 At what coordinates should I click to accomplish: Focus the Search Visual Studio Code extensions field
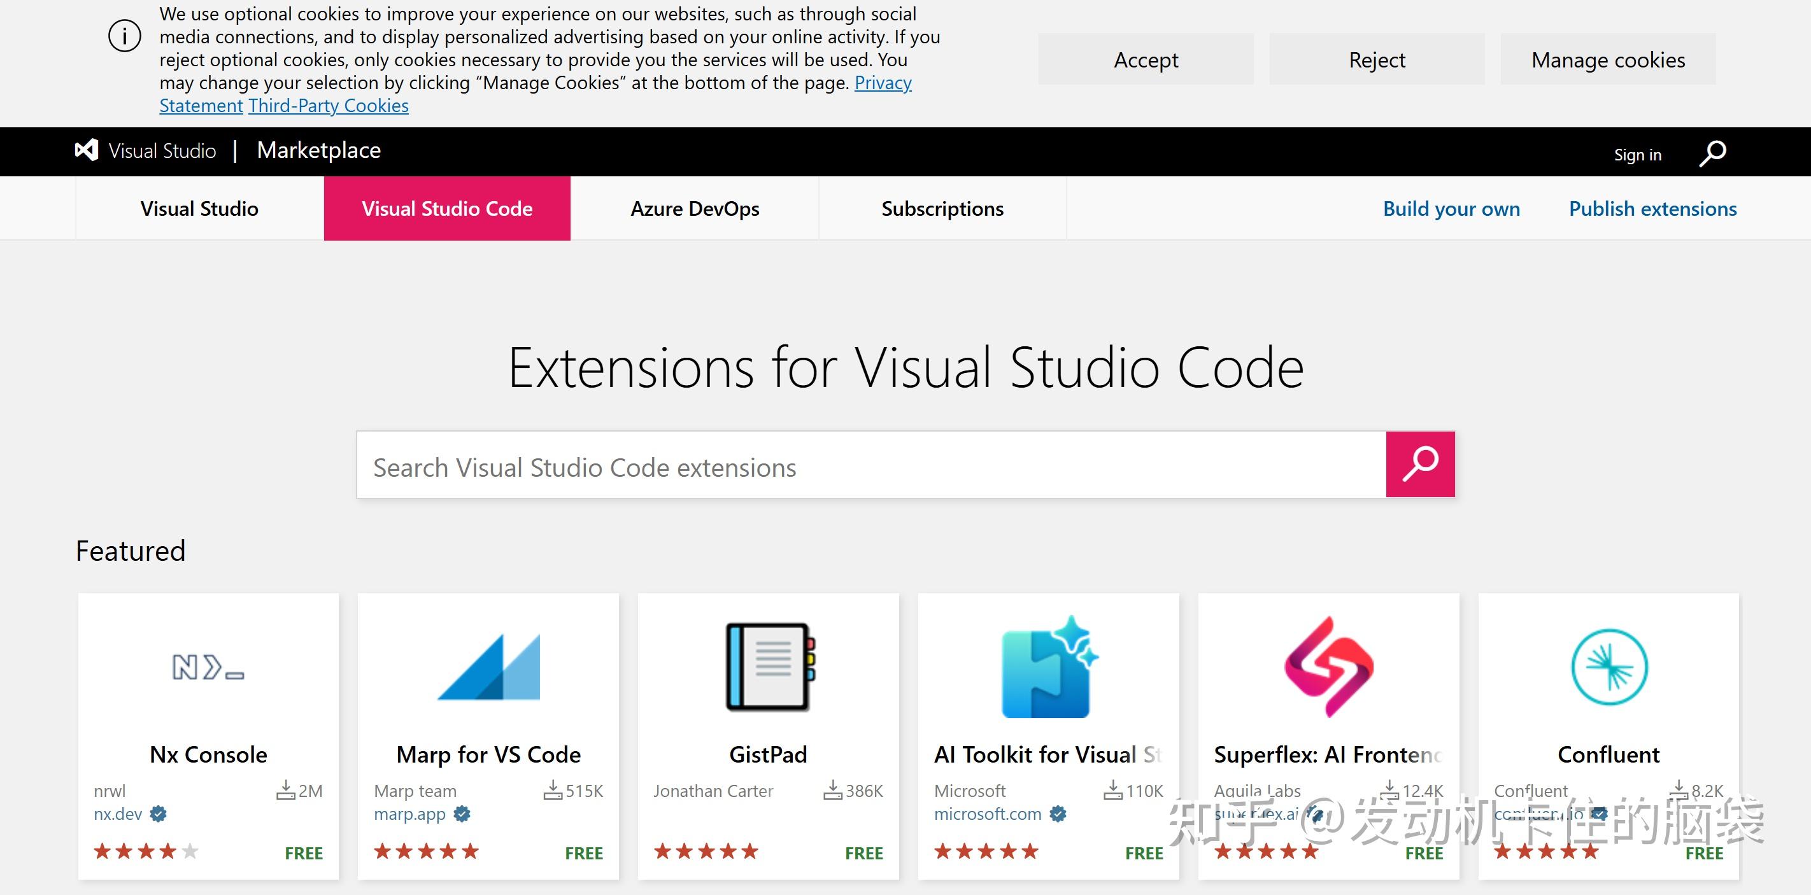[870, 467]
